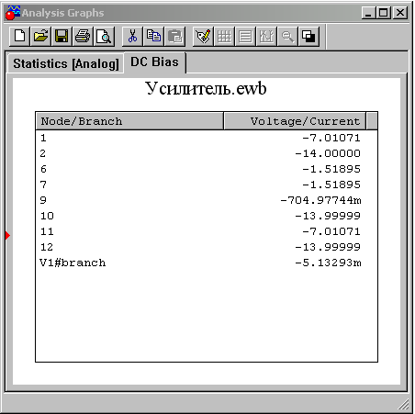Click the Voltage/Current column header
Image resolution: width=415 pixels, height=414 pixels.
pyautogui.click(x=295, y=121)
